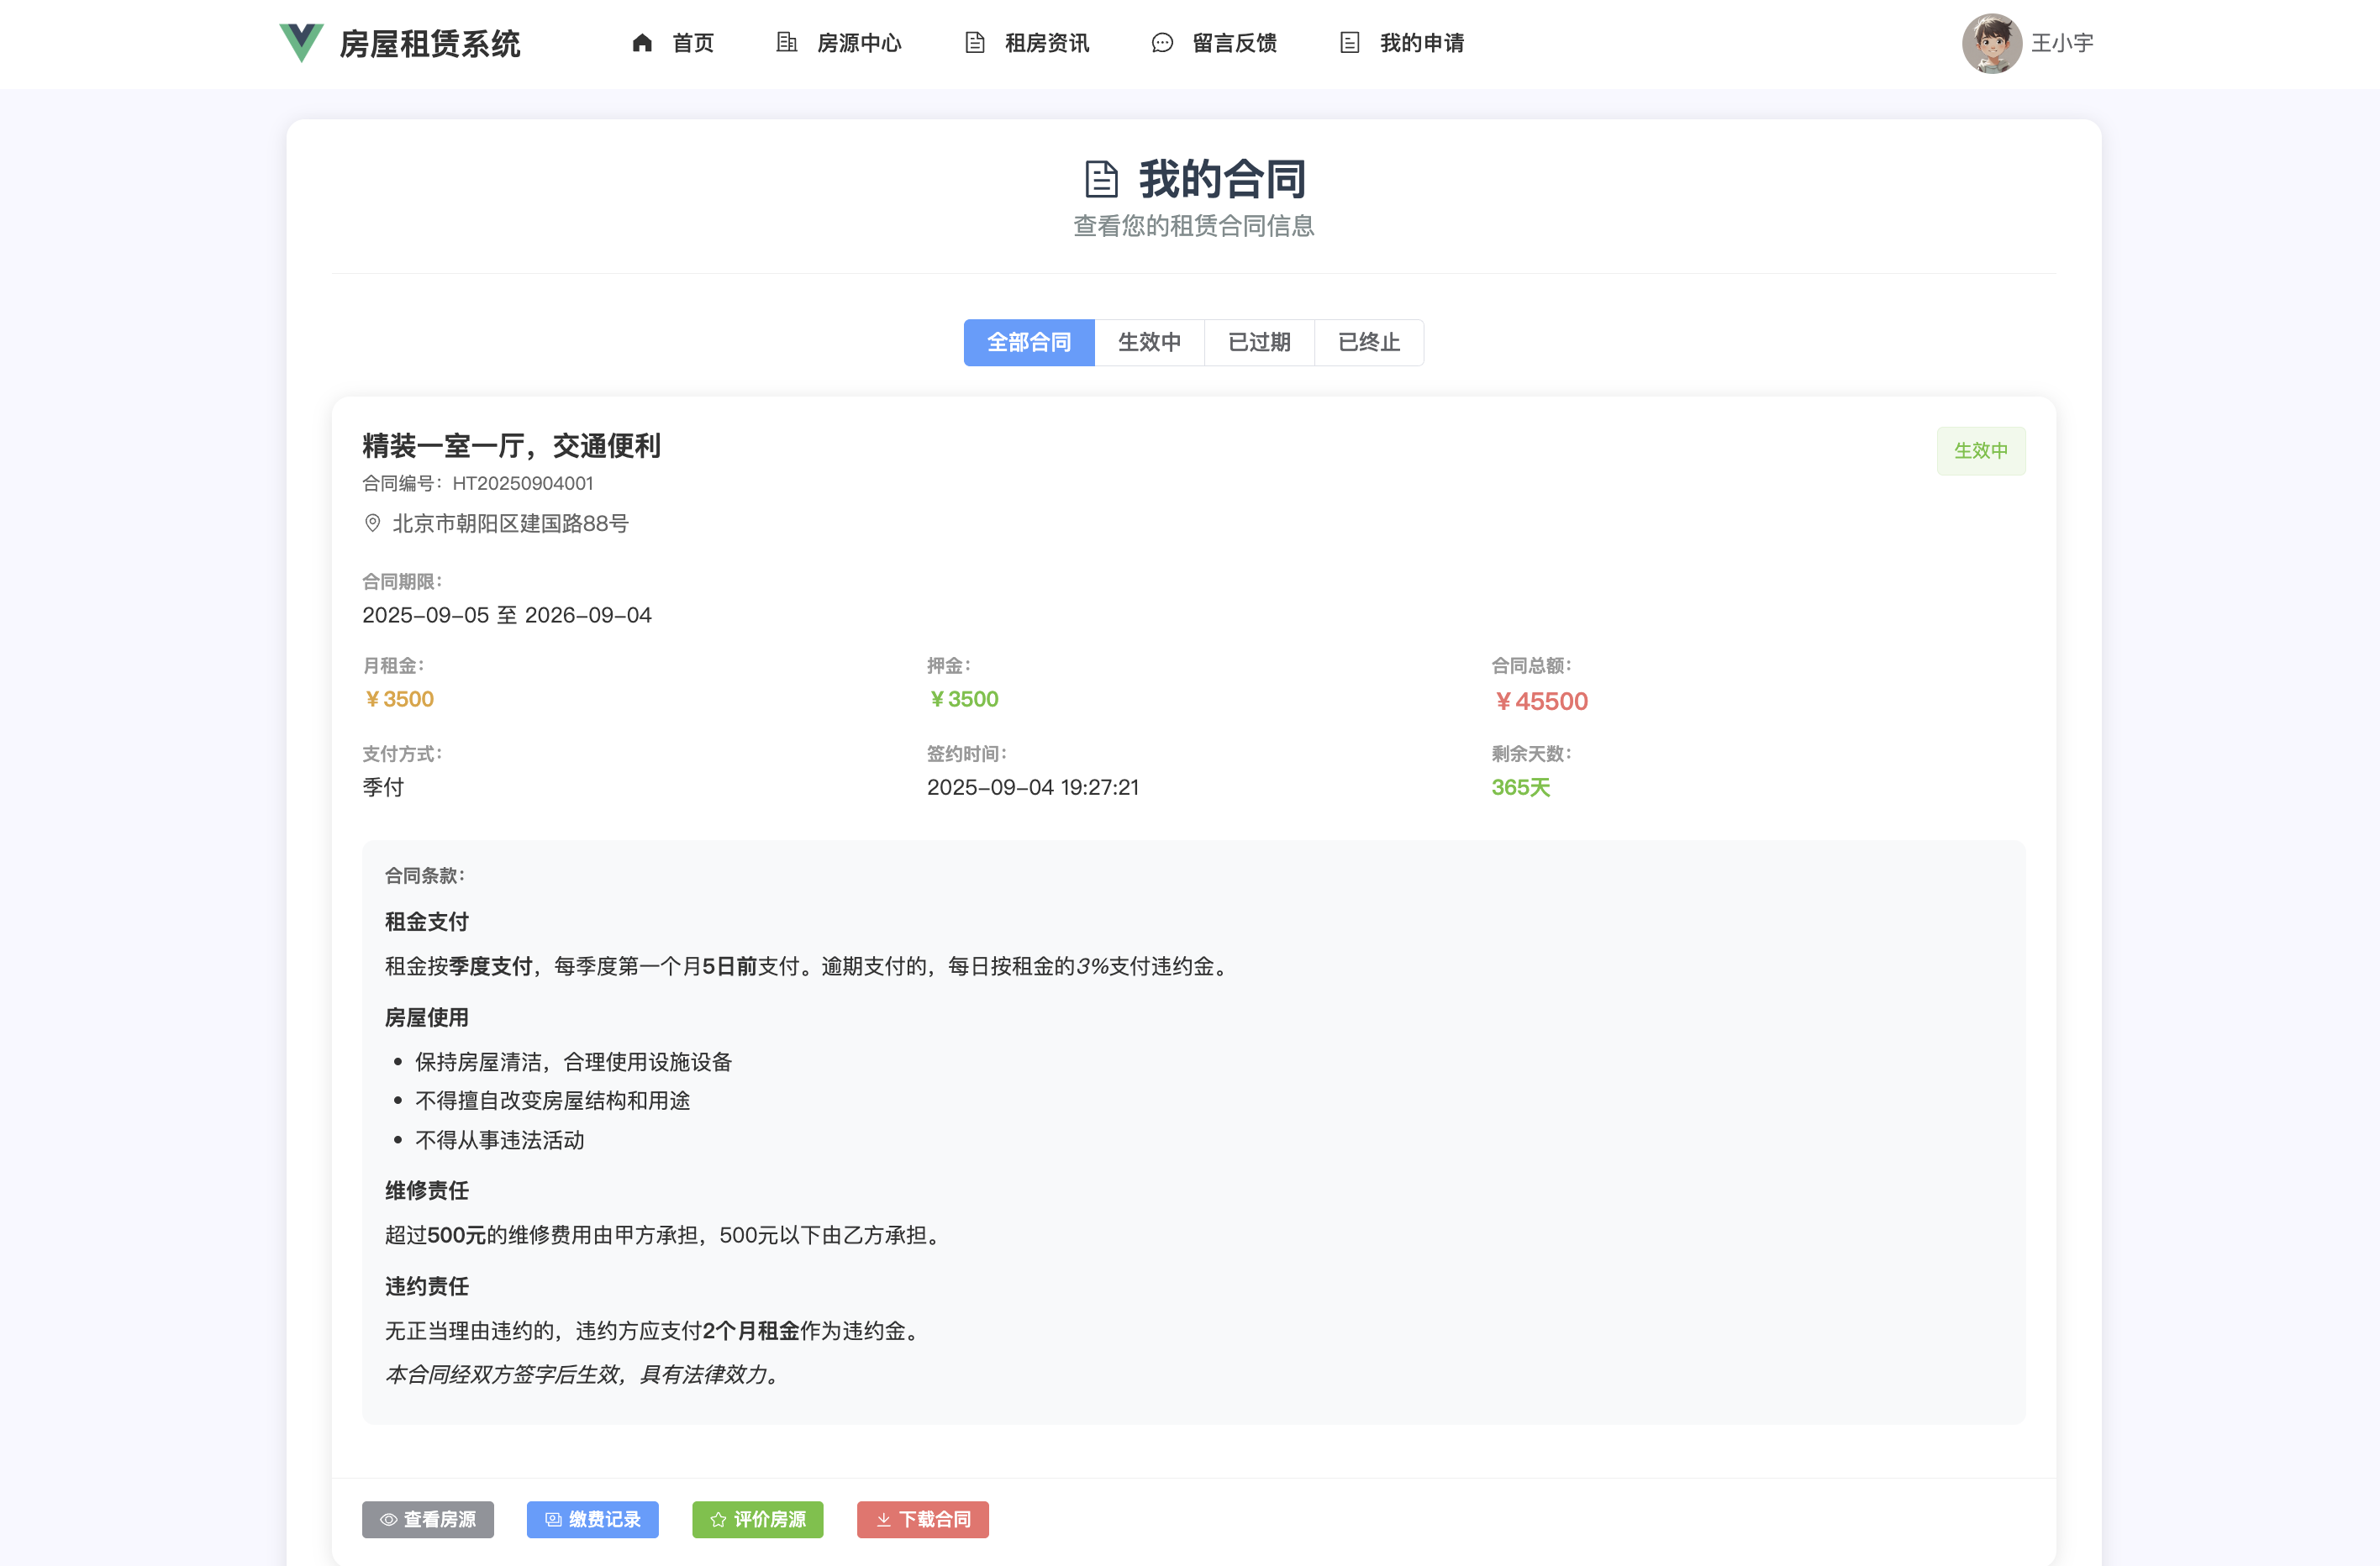The width and height of the screenshot is (2380, 1566).
Task: Click the list icon beside 我的申请
Action: pos(1349,43)
